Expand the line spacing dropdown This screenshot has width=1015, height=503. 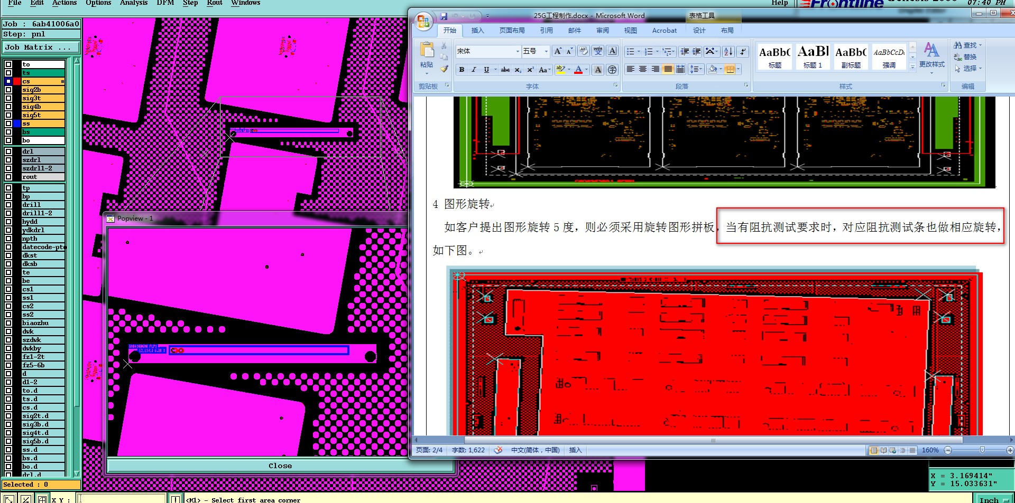696,69
